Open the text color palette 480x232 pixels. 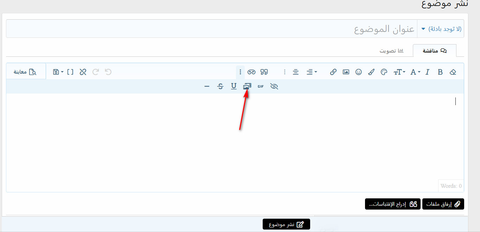(x=384, y=72)
